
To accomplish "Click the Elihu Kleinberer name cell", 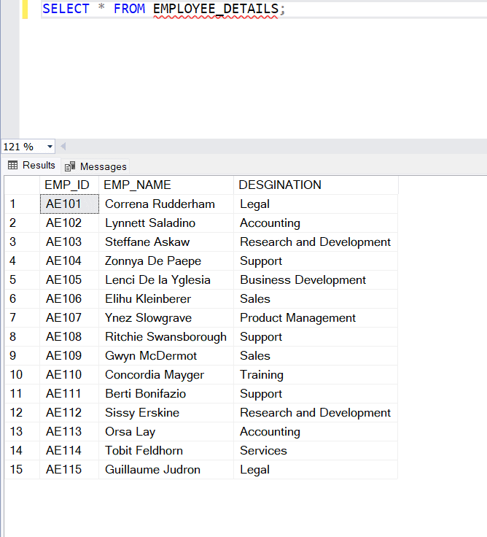I will (166, 298).
